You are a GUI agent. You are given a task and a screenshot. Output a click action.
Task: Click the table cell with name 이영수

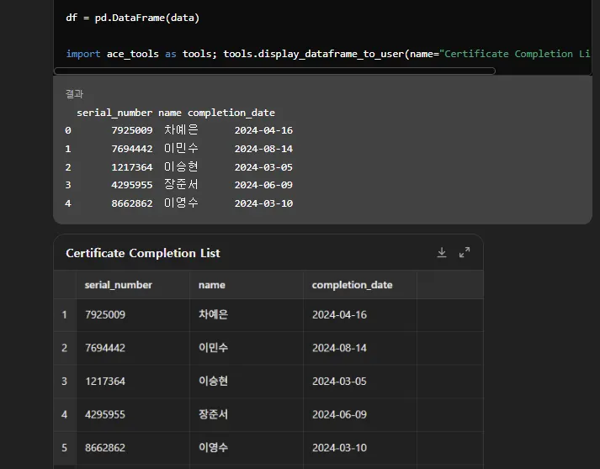(x=213, y=448)
